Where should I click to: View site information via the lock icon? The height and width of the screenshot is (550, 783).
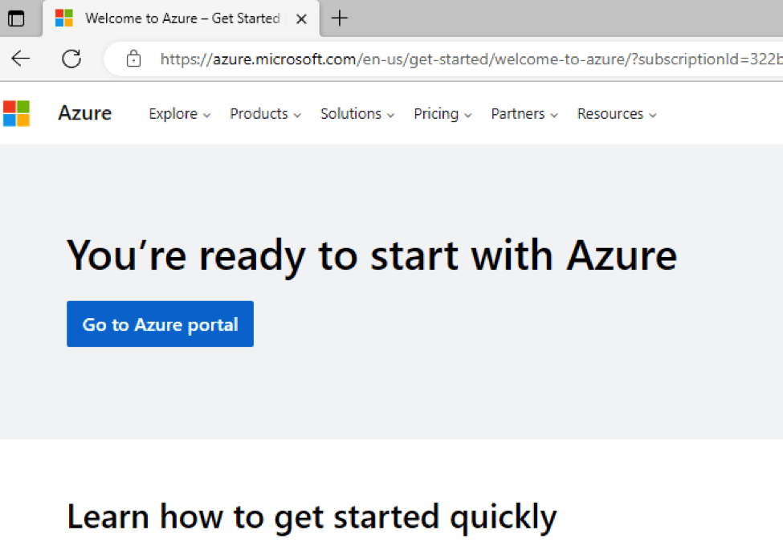tap(134, 59)
